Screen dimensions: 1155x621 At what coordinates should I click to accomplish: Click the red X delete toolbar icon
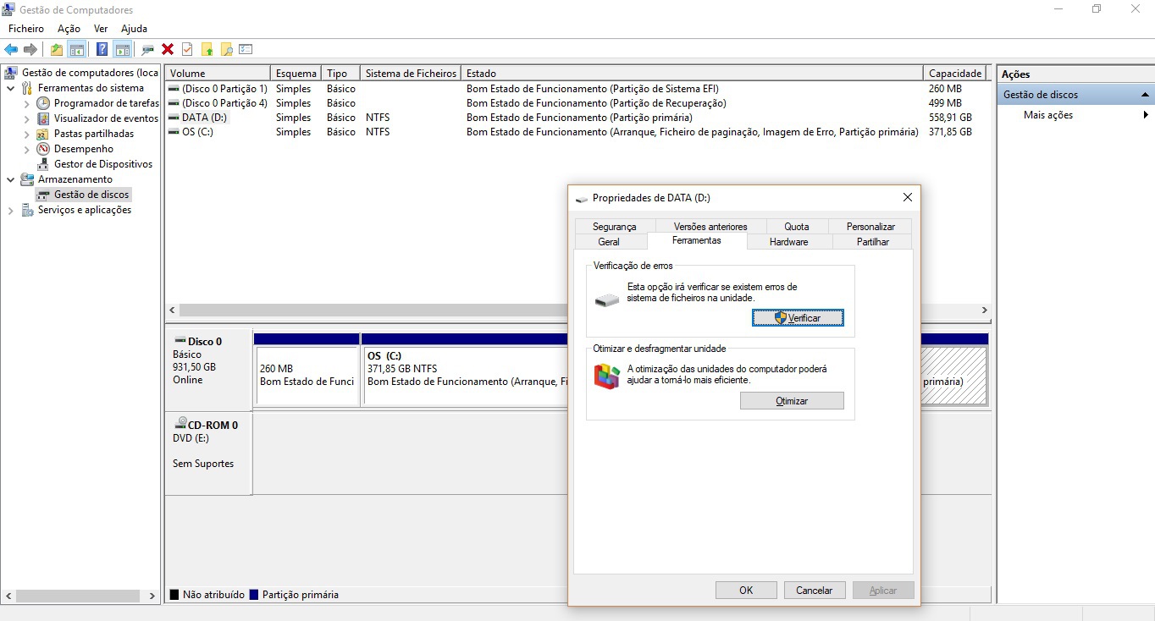tap(168, 50)
